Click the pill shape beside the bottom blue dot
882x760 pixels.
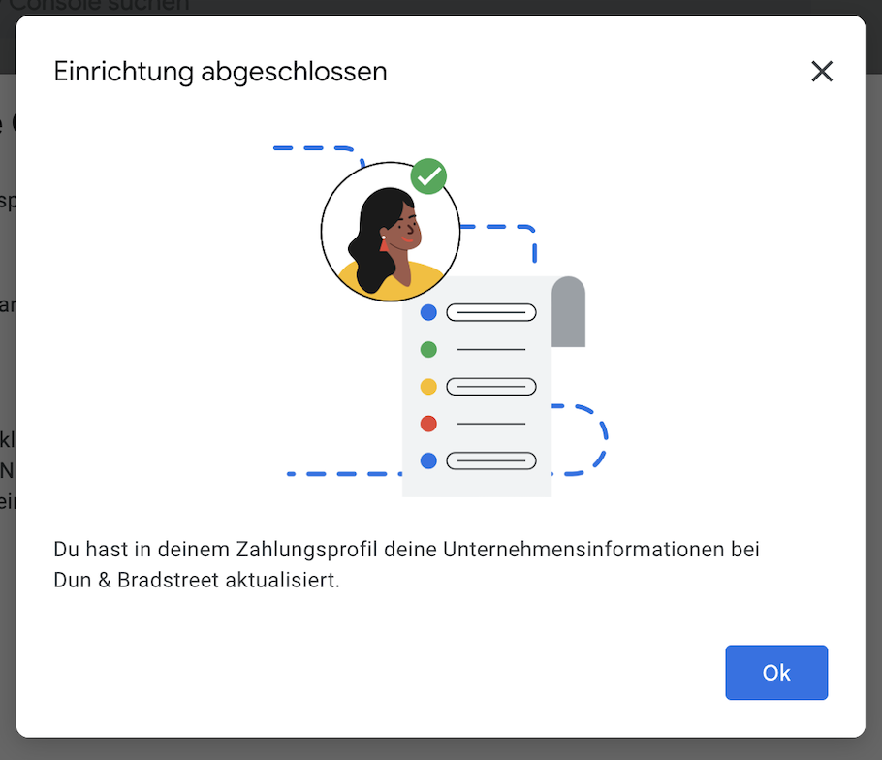point(491,460)
